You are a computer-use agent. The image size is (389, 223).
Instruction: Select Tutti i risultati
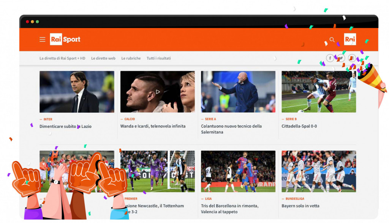pos(158,58)
